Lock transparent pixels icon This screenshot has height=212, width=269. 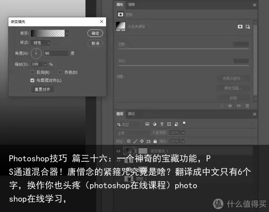click(129, 141)
